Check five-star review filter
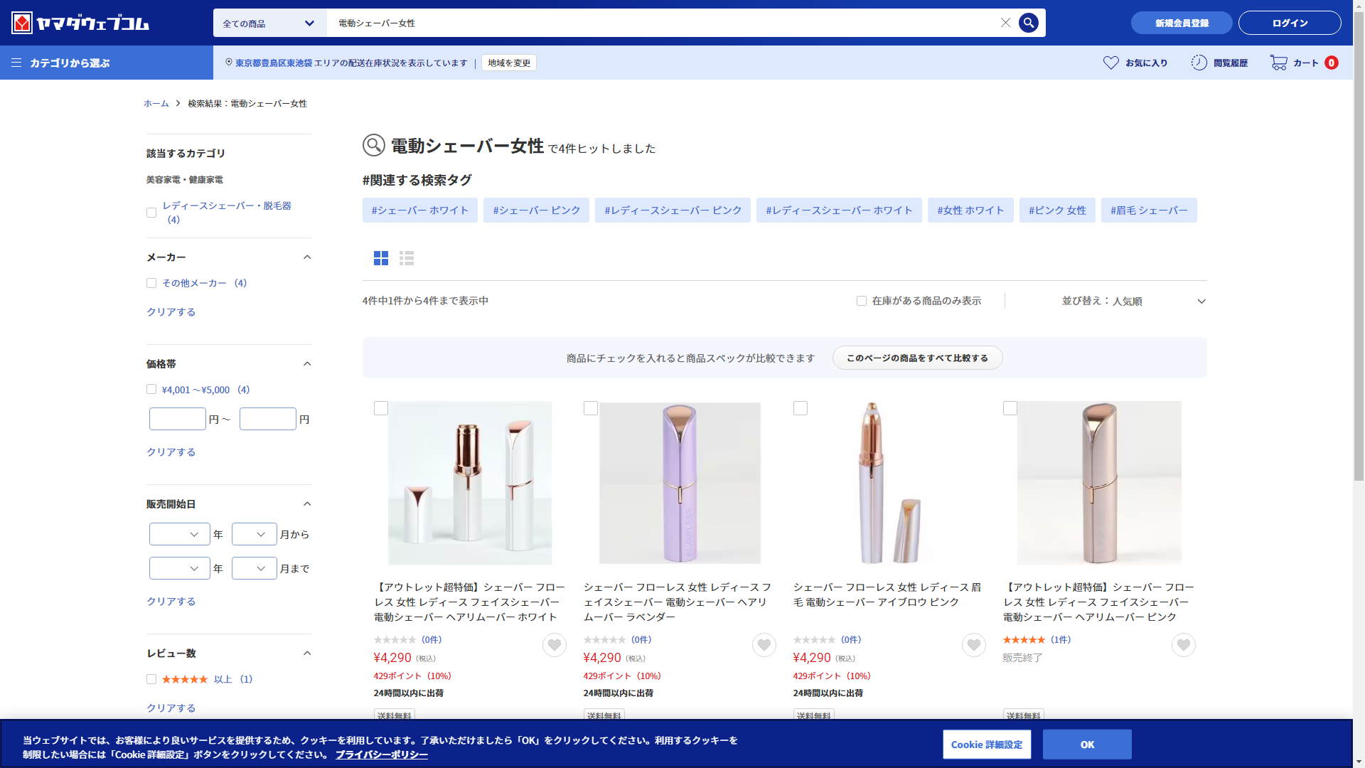1365x768 pixels. pos(151,679)
